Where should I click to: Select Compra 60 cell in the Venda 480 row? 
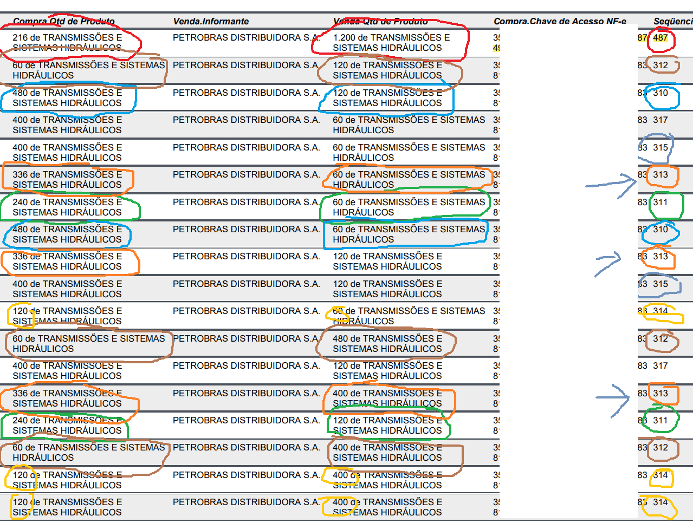pyautogui.click(x=88, y=343)
